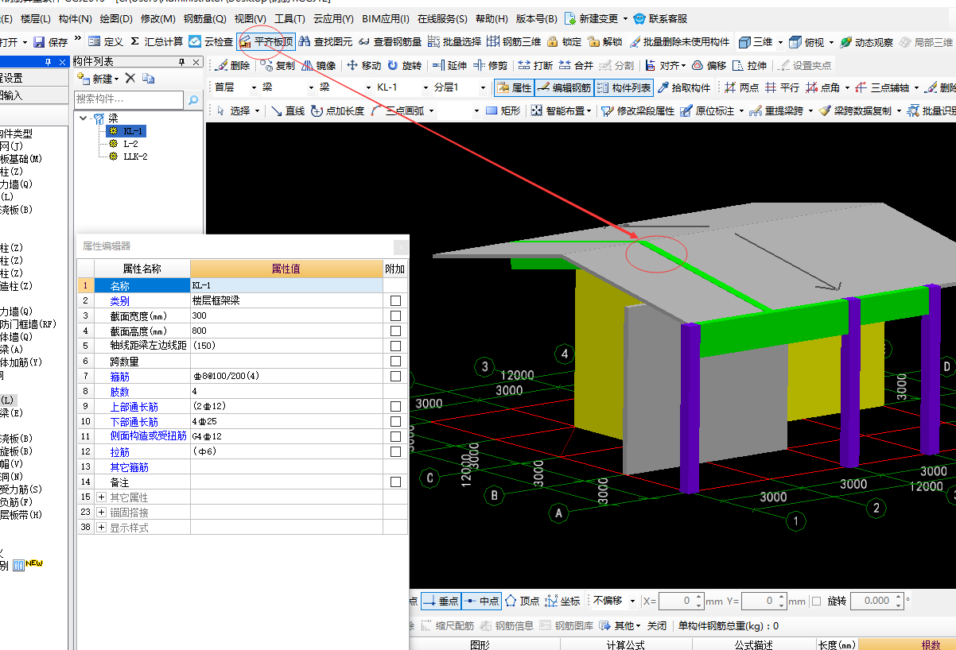Screen dimensions: 956x650
Task: Toggle the 构件列表 component list button
Action: pos(624,88)
